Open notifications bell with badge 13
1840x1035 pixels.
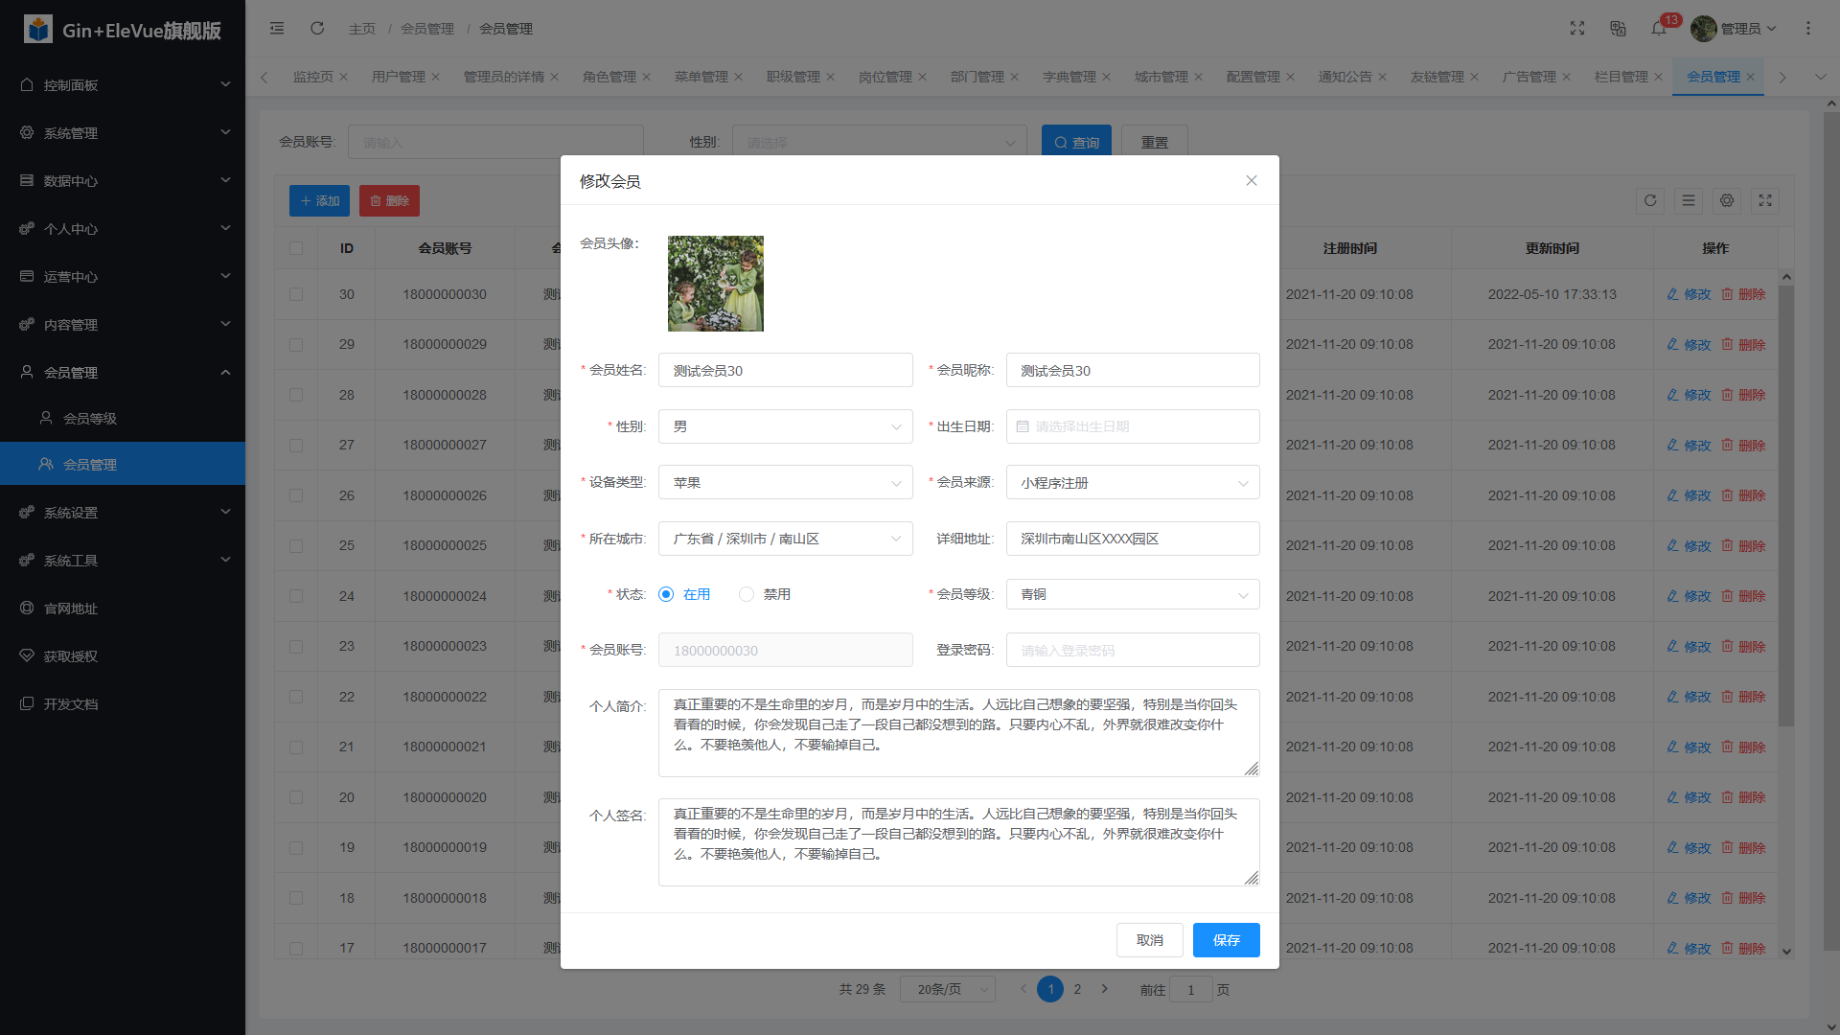[1659, 29]
